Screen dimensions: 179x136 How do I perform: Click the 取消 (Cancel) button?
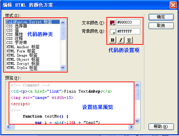pyautogui.click(x=161, y=26)
